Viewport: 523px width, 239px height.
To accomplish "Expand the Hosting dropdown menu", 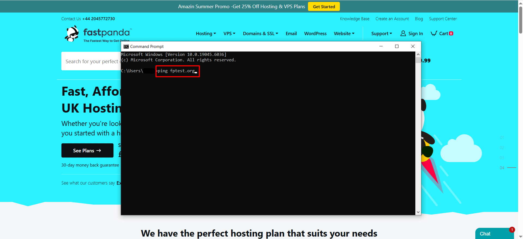I will click(x=206, y=34).
